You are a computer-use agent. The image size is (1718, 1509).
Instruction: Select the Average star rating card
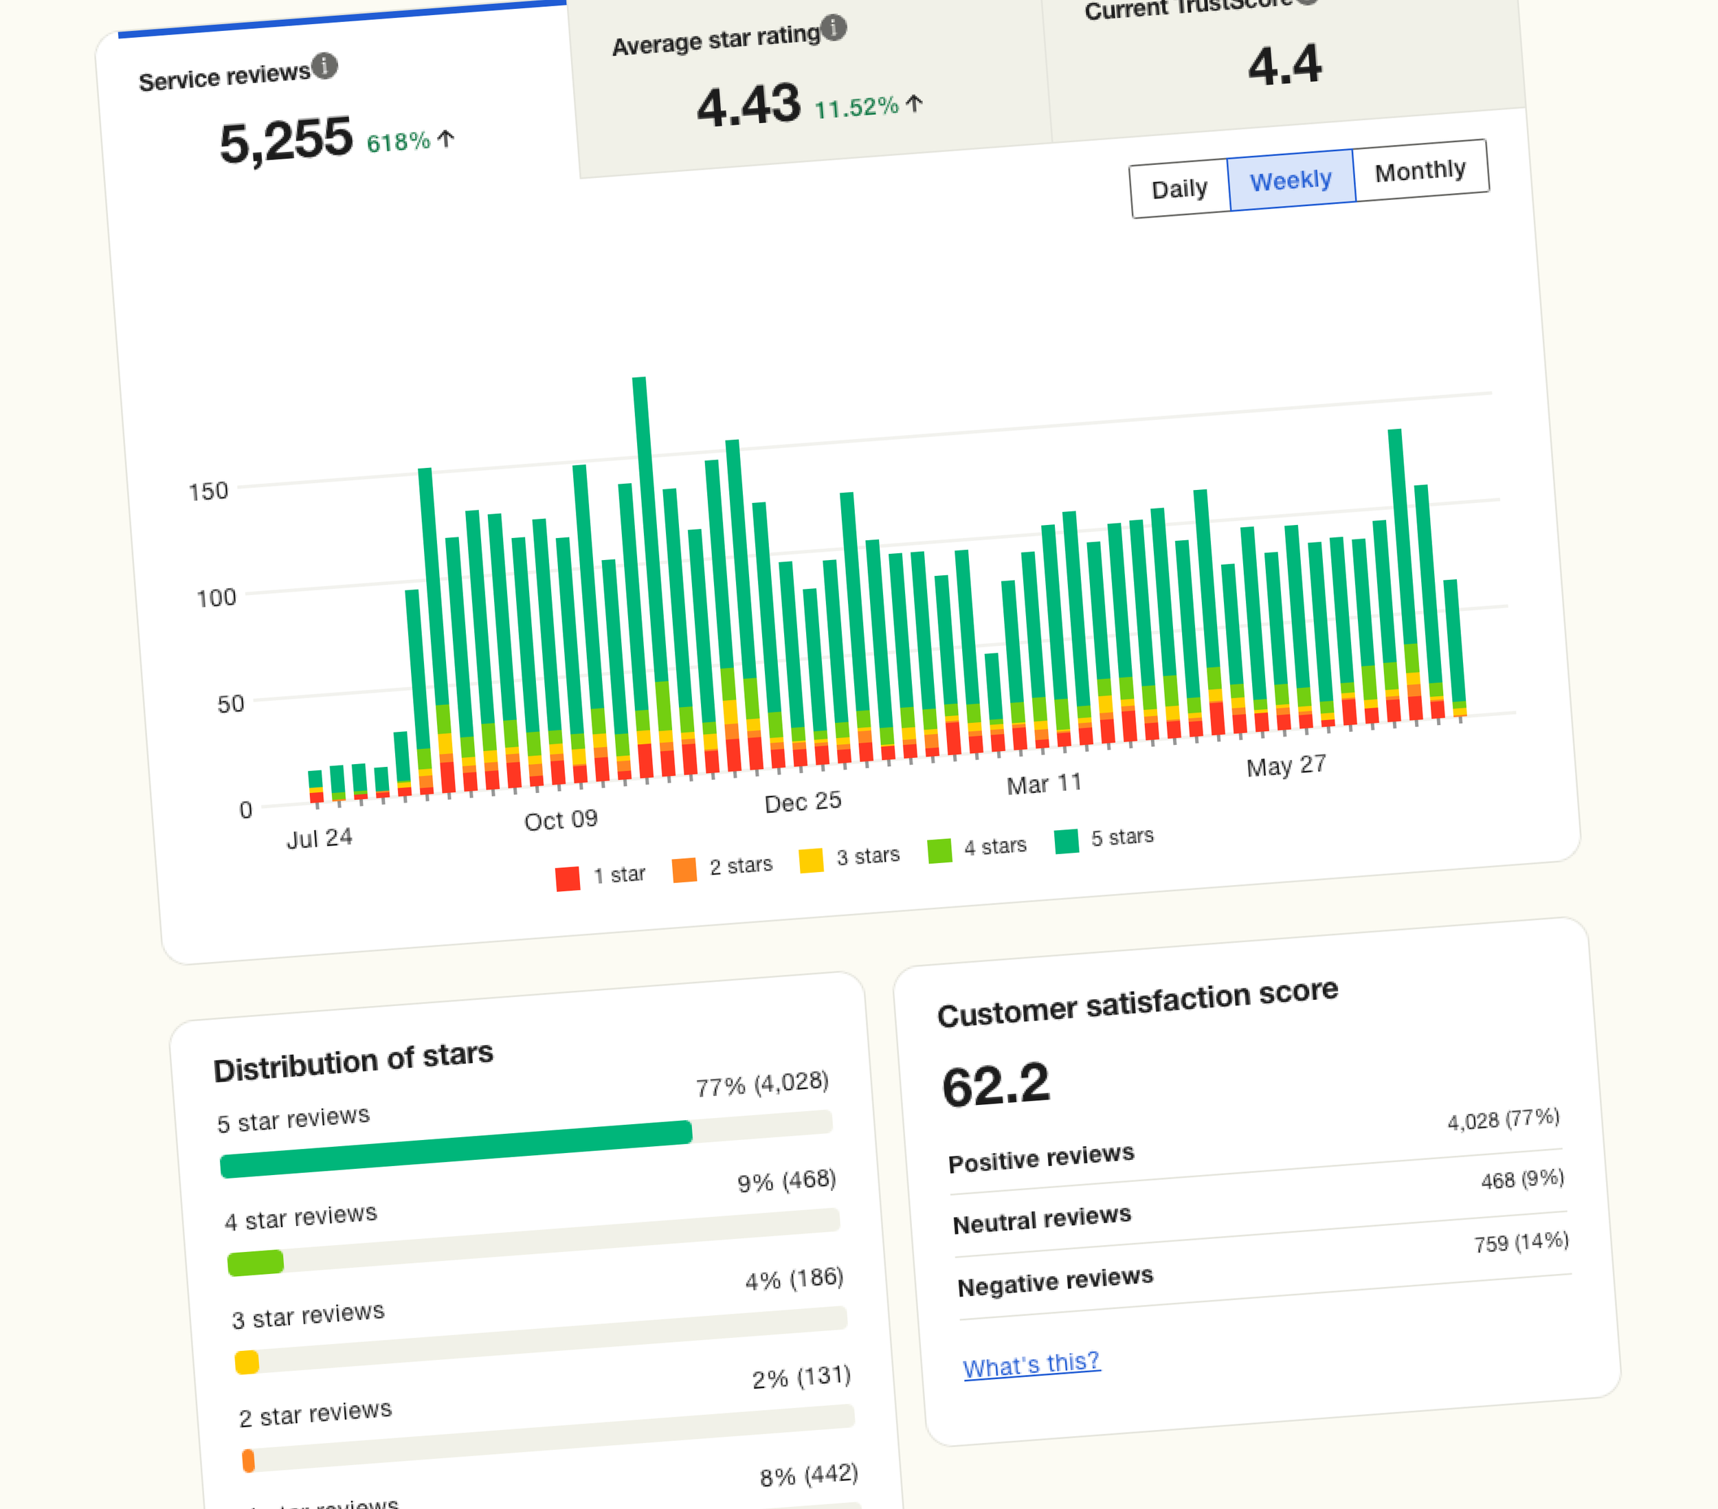pyautogui.click(x=807, y=84)
